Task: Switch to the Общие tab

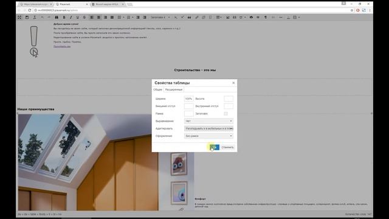Action: pyautogui.click(x=157, y=89)
